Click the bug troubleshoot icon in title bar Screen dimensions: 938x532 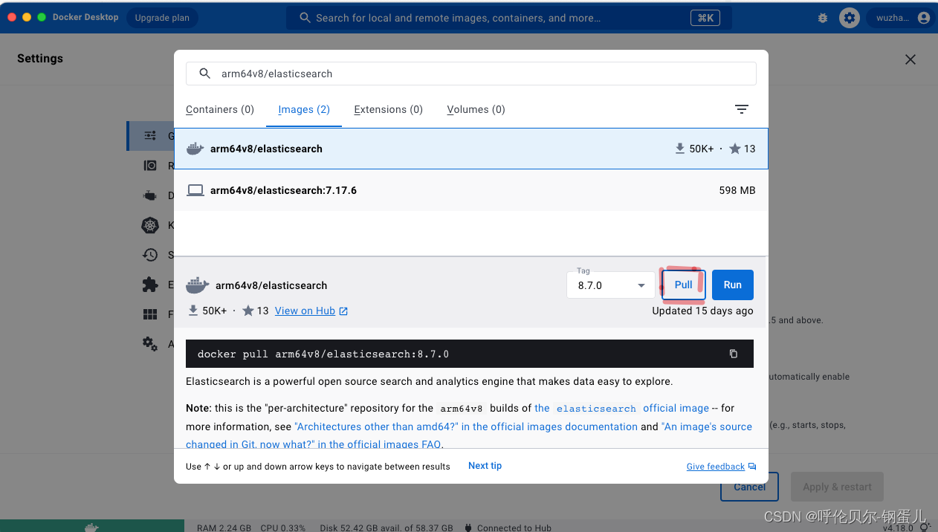823,18
